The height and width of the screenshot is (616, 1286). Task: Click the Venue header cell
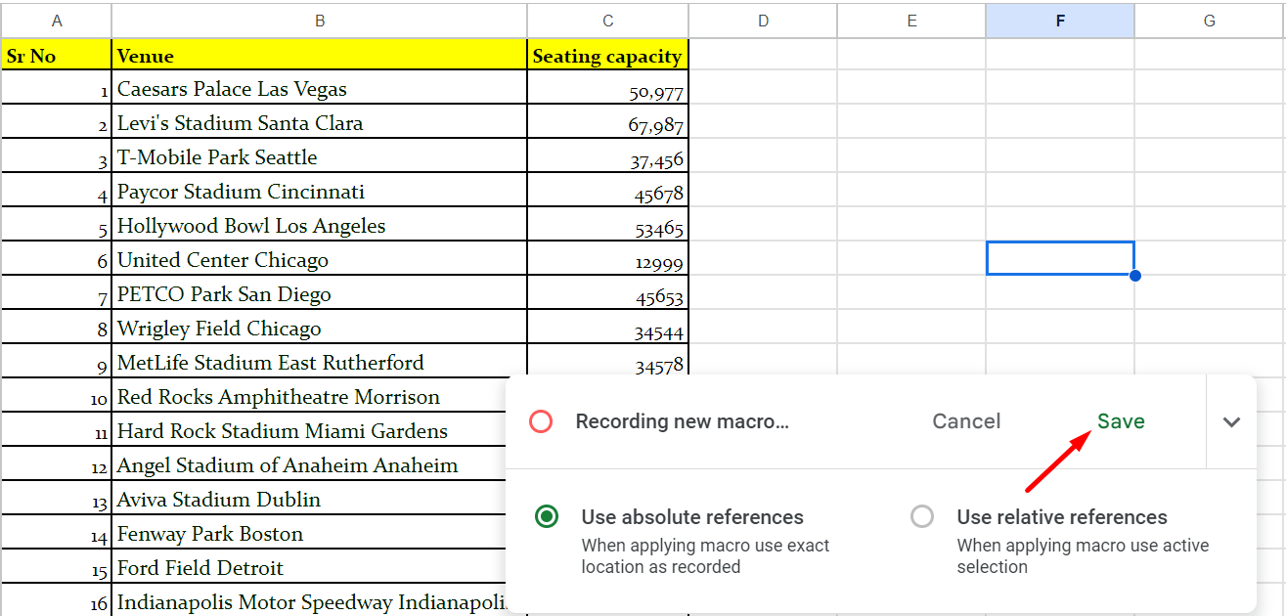click(320, 55)
